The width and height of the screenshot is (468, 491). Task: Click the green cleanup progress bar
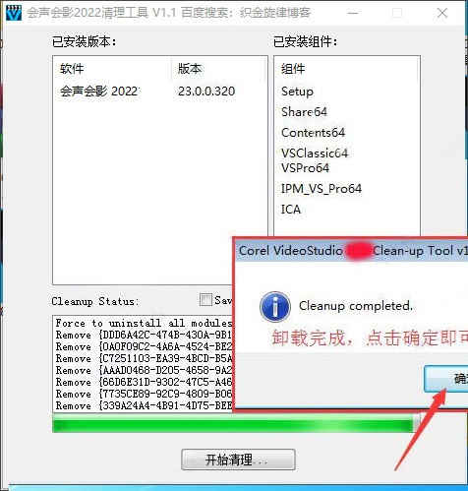[235, 423]
